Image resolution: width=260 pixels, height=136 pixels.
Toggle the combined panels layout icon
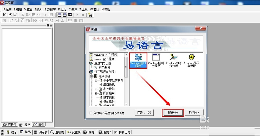(x=70, y=15)
